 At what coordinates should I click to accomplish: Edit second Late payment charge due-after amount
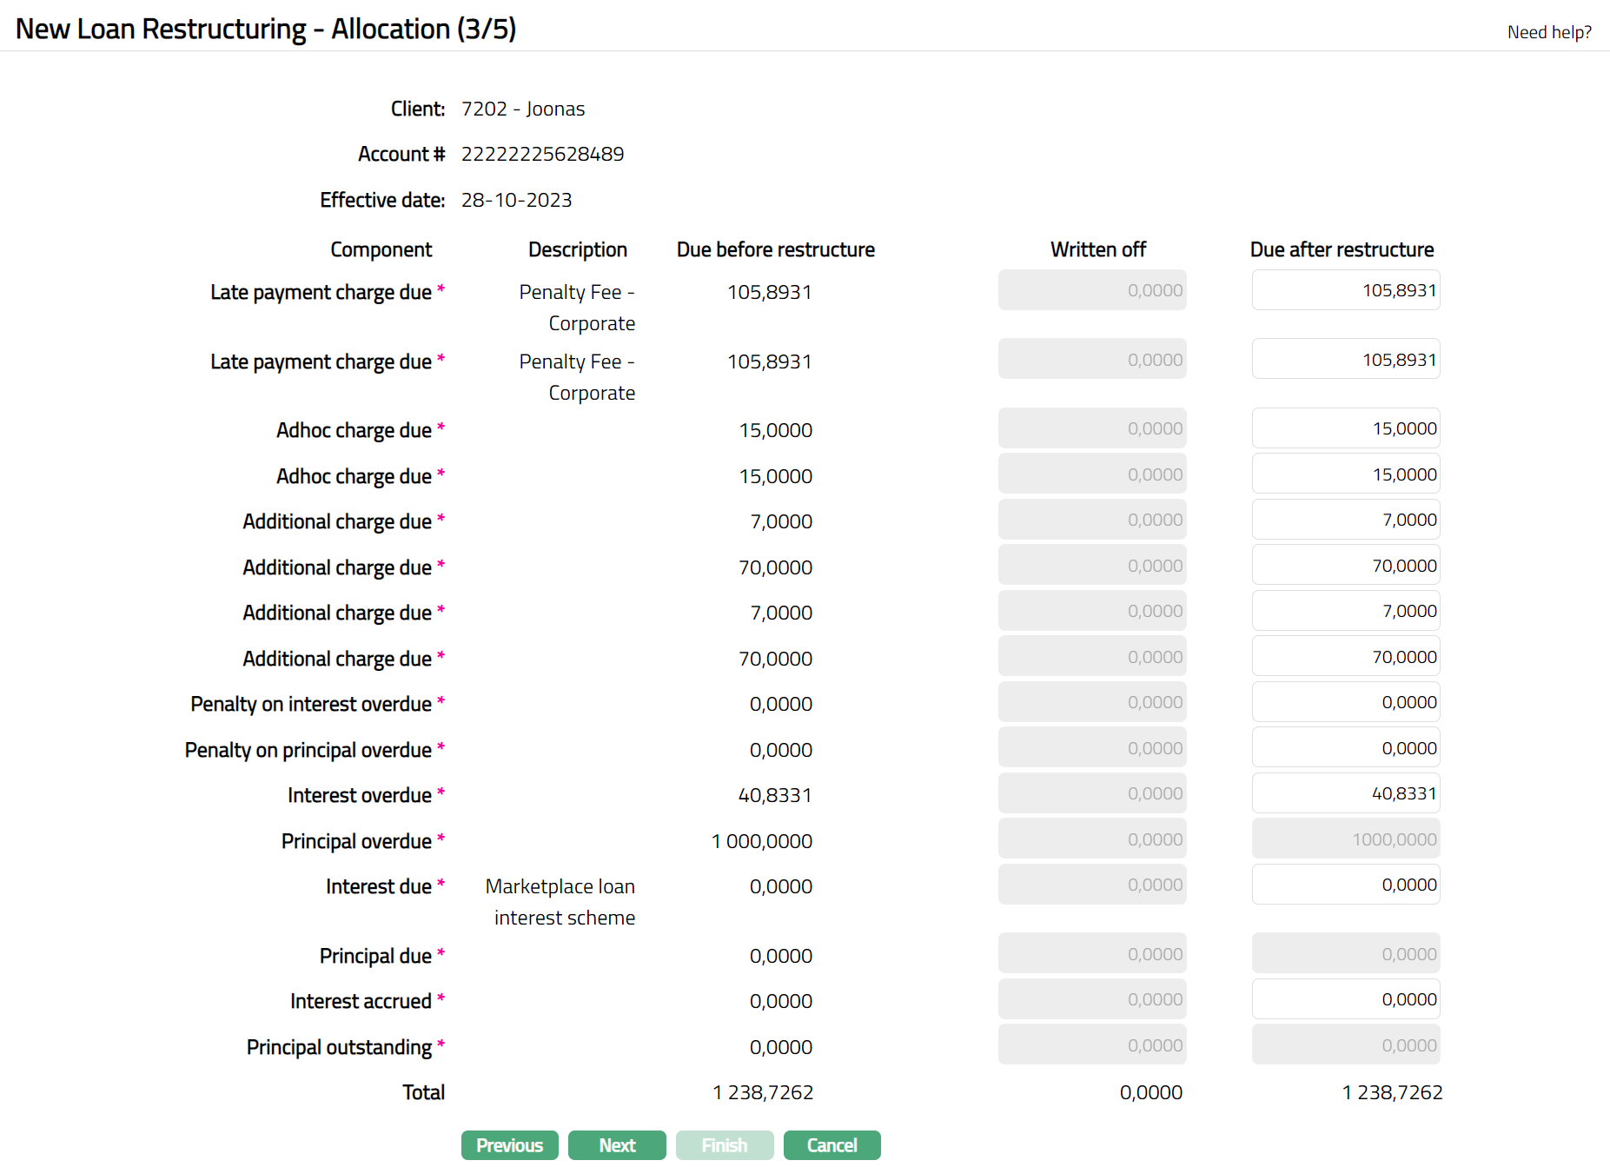click(x=1345, y=360)
